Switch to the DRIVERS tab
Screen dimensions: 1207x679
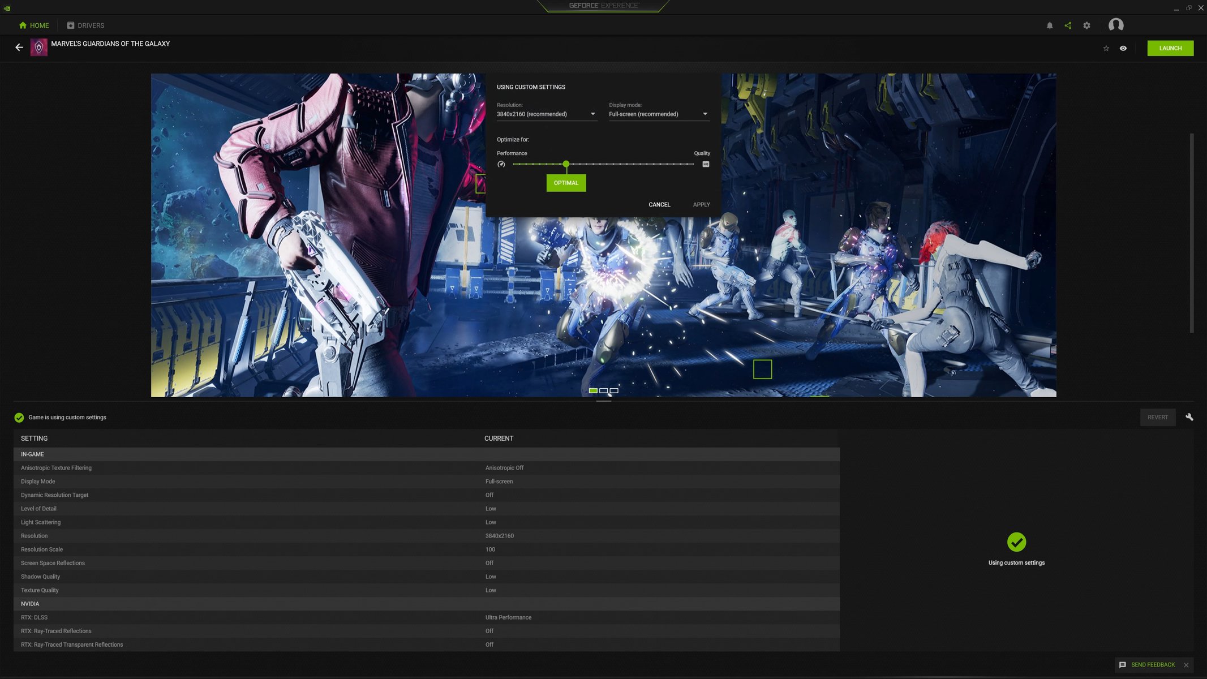(86, 25)
